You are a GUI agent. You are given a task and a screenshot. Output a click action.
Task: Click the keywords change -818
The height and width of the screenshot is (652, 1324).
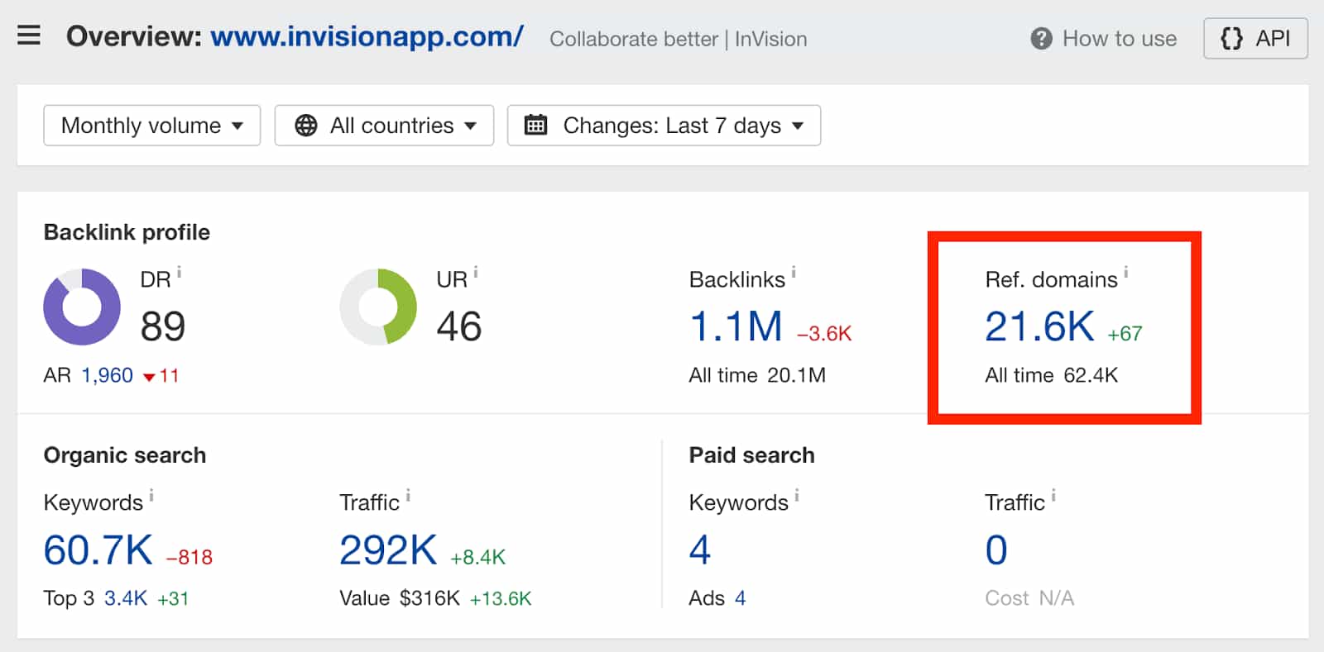189,558
